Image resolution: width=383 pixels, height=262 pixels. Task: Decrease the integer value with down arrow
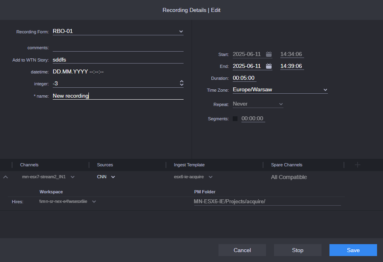click(182, 85)
